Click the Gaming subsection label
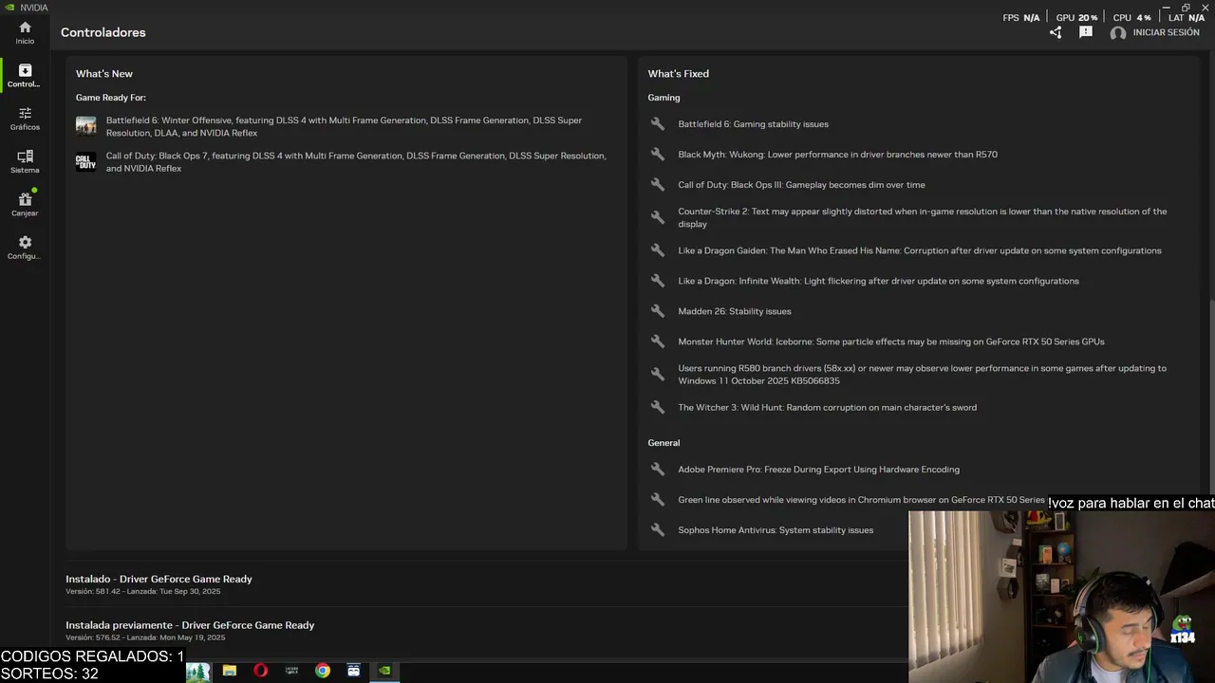The image size is (1215, 683). [x=664, y=98]
